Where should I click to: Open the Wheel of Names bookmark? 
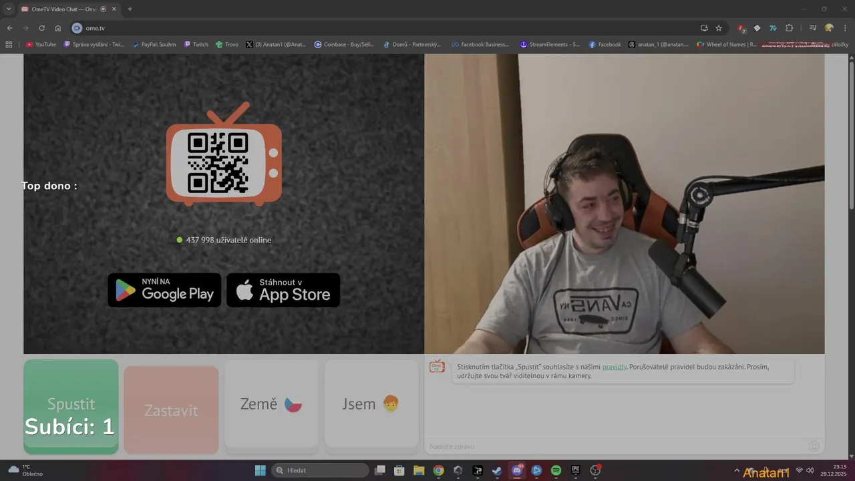[726, 45]
